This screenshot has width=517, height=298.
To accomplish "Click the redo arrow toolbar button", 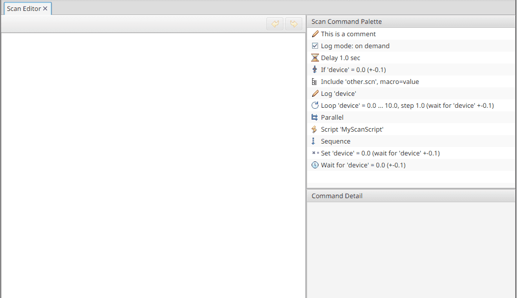I will 294,24.
